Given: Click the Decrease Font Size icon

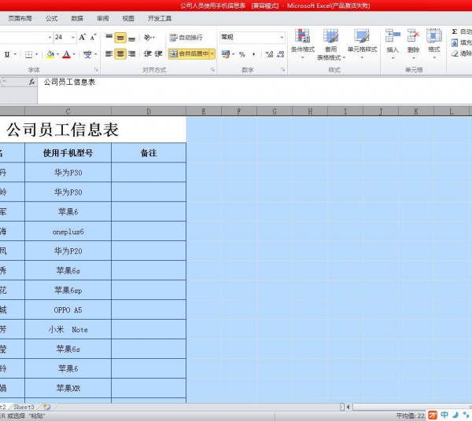Looking at the screenshot, I should coord(93,37).
